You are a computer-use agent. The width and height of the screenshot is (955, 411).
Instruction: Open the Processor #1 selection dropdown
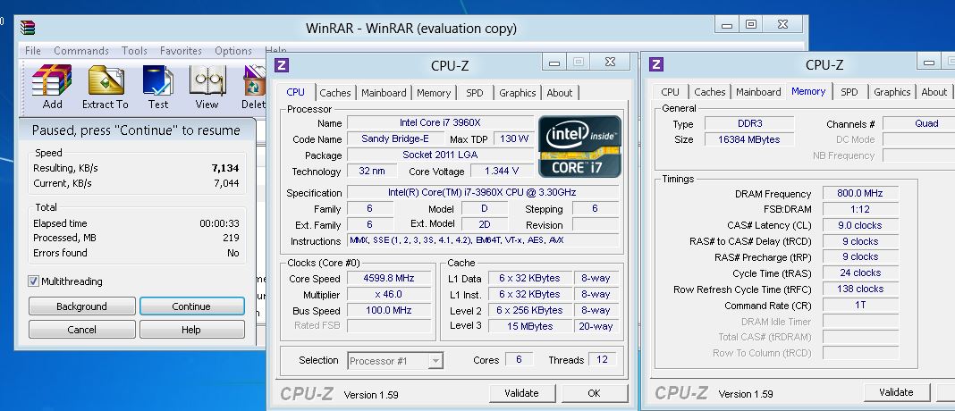click(394, 361)
